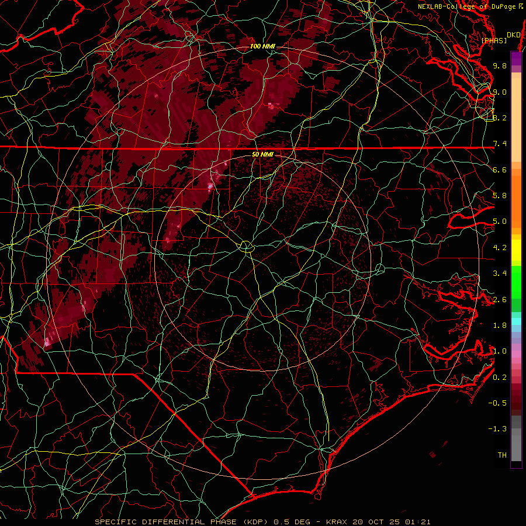Click the bottom caption with KRAX date and time
Viewport: 526px width, 526px height.
tap(262, 522)
